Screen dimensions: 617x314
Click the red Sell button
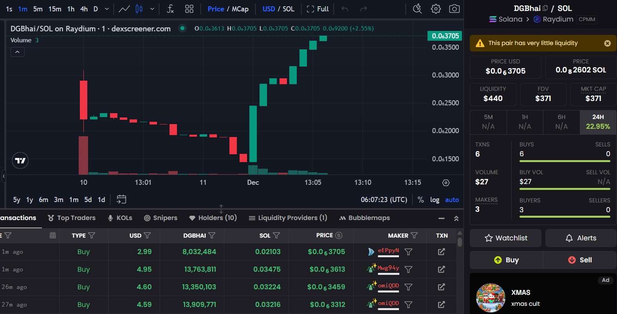[580, 260]
